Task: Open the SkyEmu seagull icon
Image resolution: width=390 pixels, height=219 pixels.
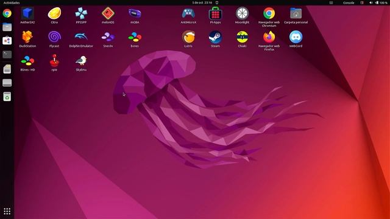Action: click(x=81, y=61)
